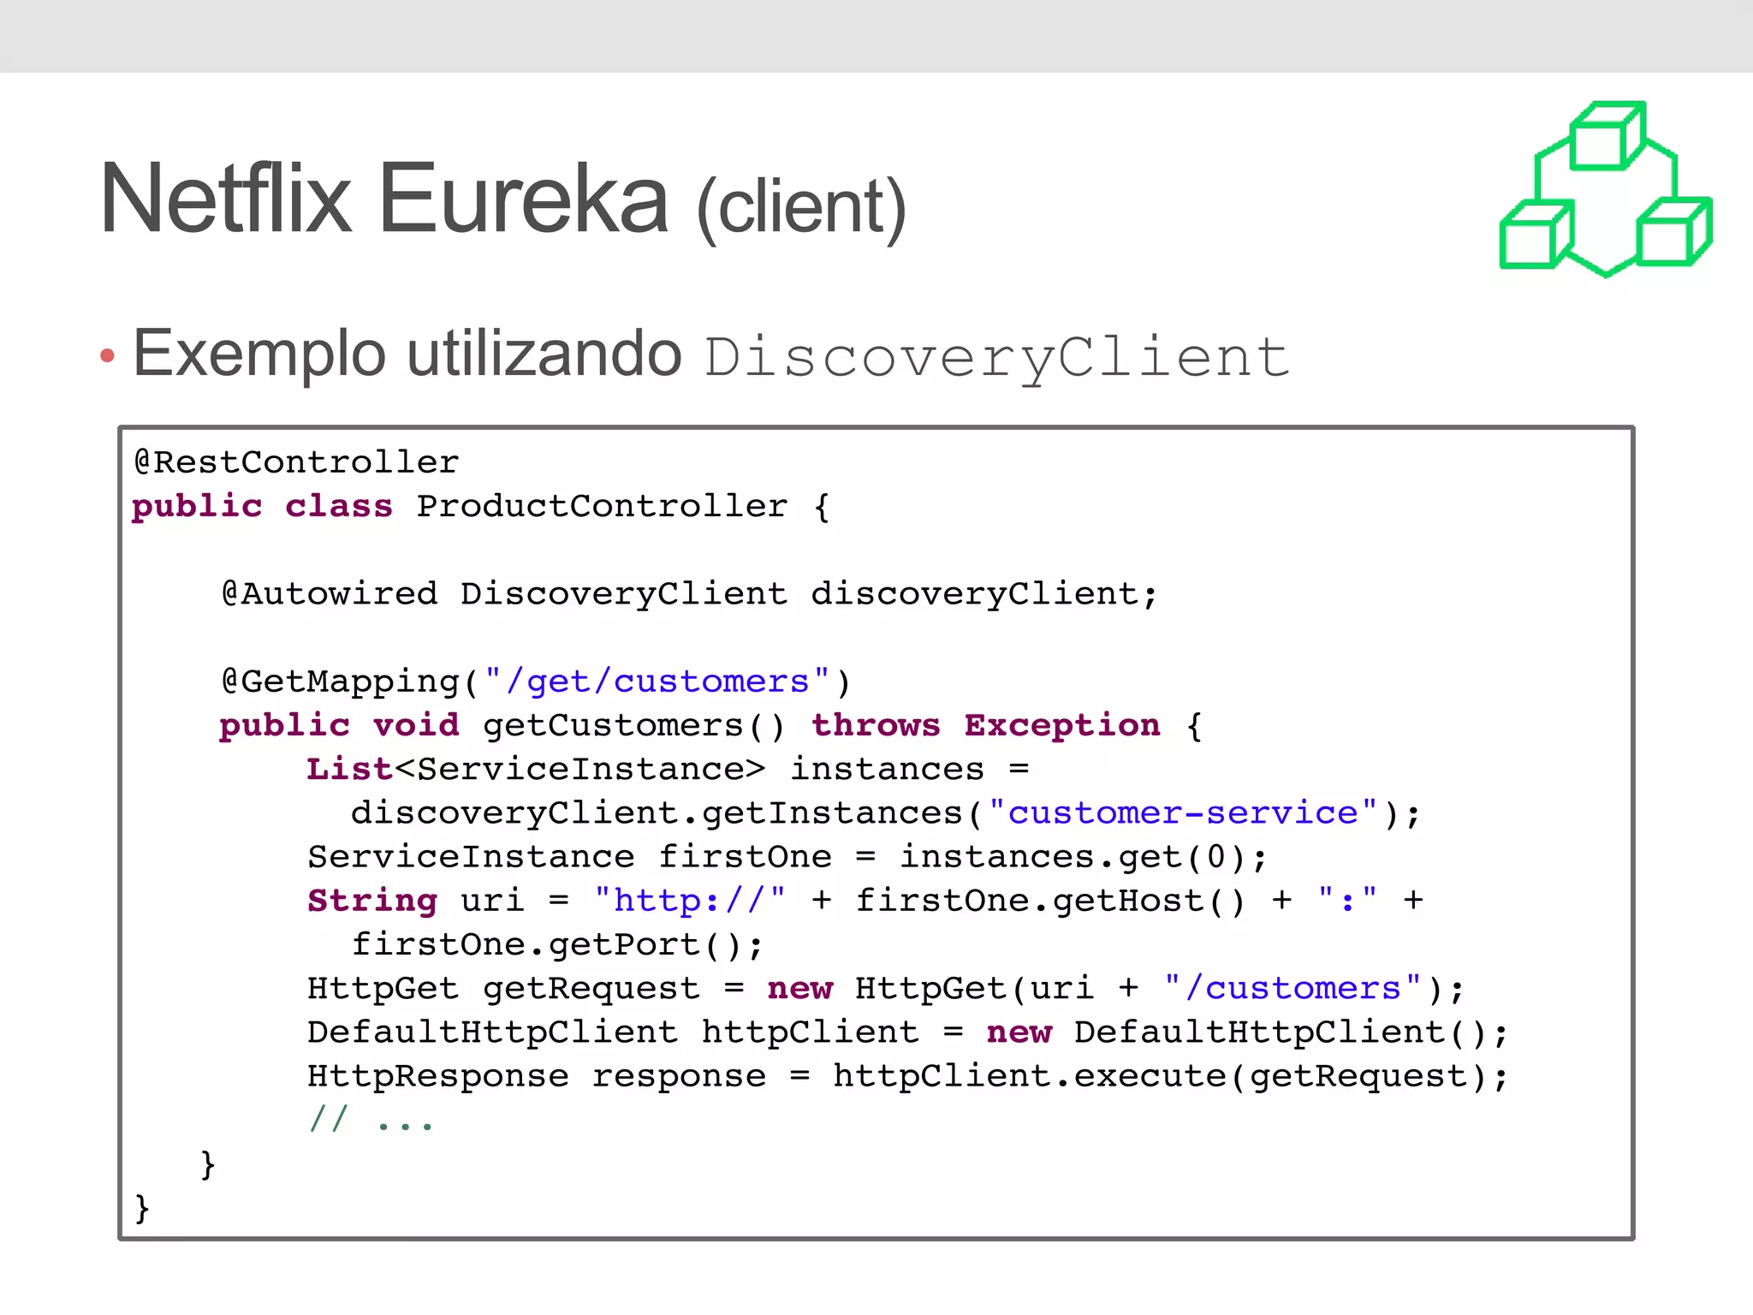Click 'ServiceInstance firstOne = instances.get(0);' line
The height and width of the screenshot is (1315, 1753).
(x=787, y=857)
